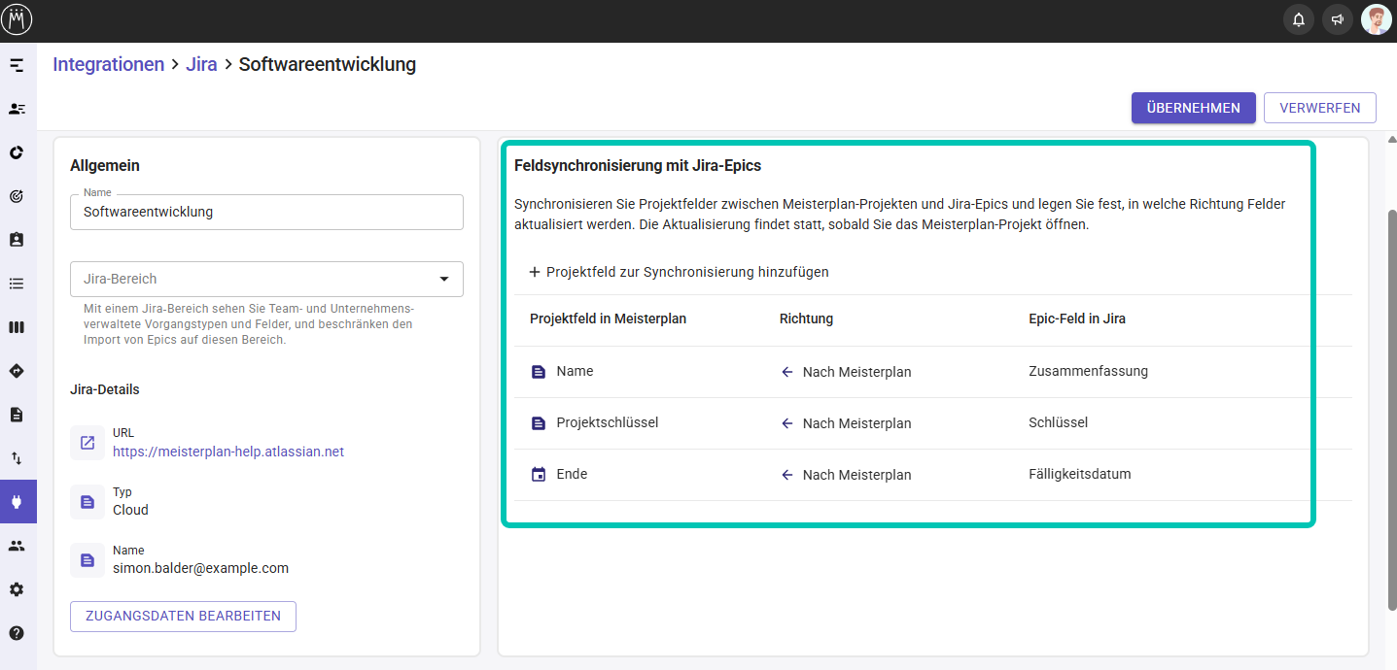The height and width of the screenshot is (670, 1397).
Task: Click the VERWERFEN button
Action: pos(1320,108)
